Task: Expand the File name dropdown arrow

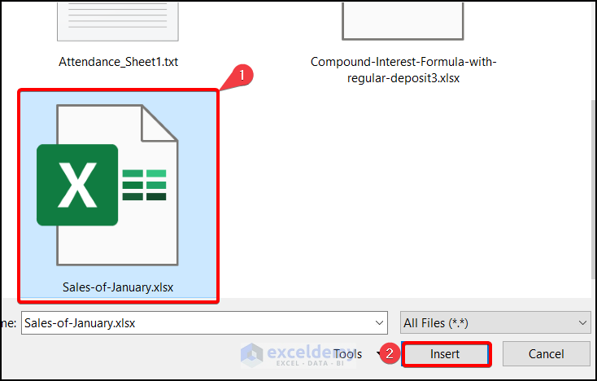Action: (379, 323)
